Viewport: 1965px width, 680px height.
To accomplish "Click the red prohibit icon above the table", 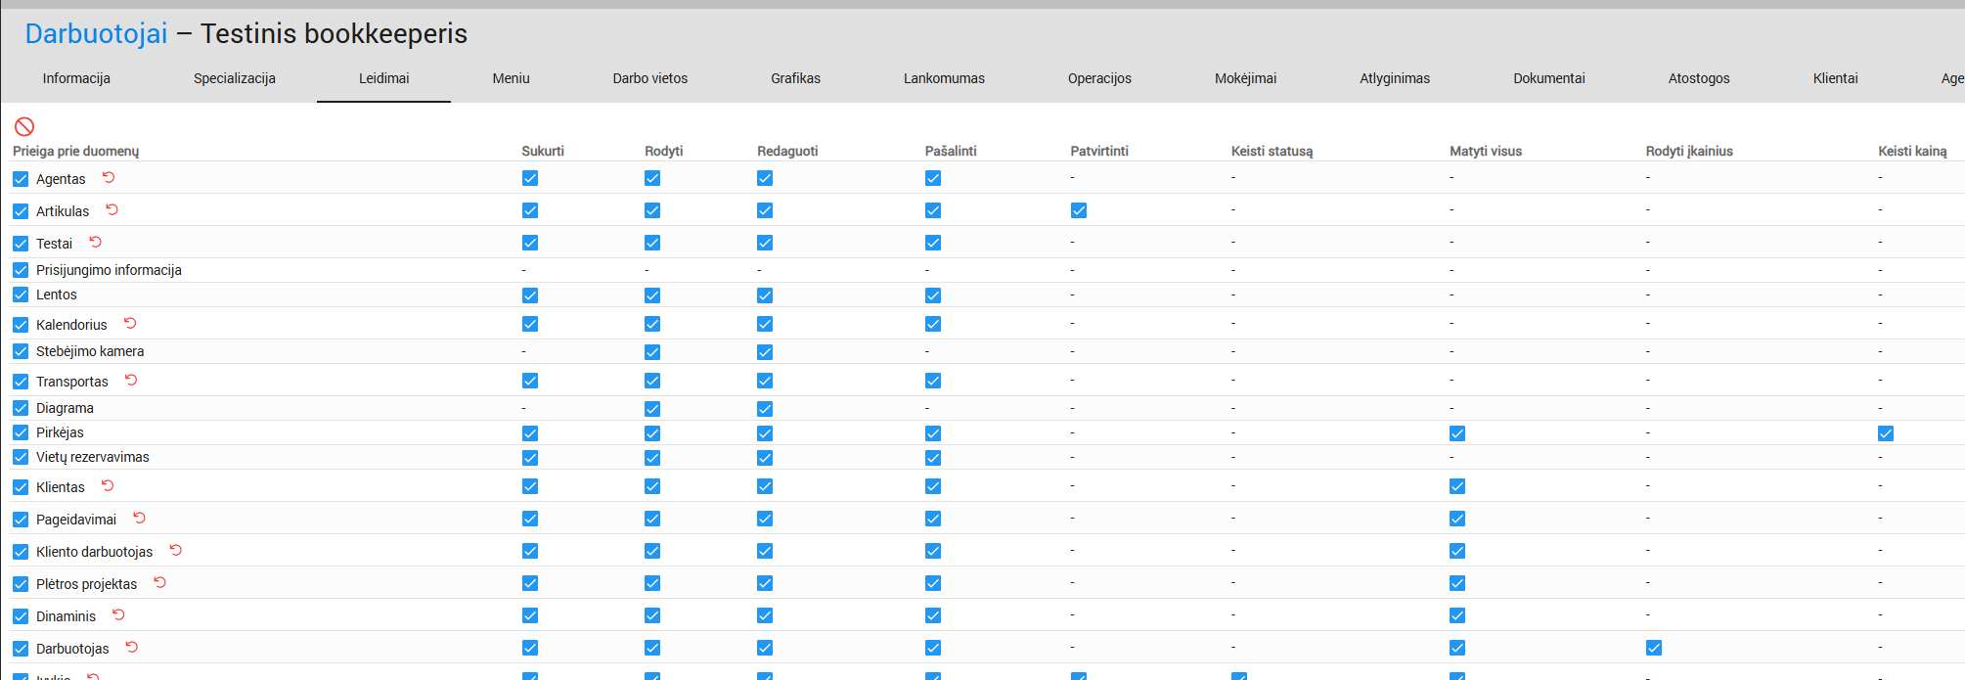I will click(24, 126).
